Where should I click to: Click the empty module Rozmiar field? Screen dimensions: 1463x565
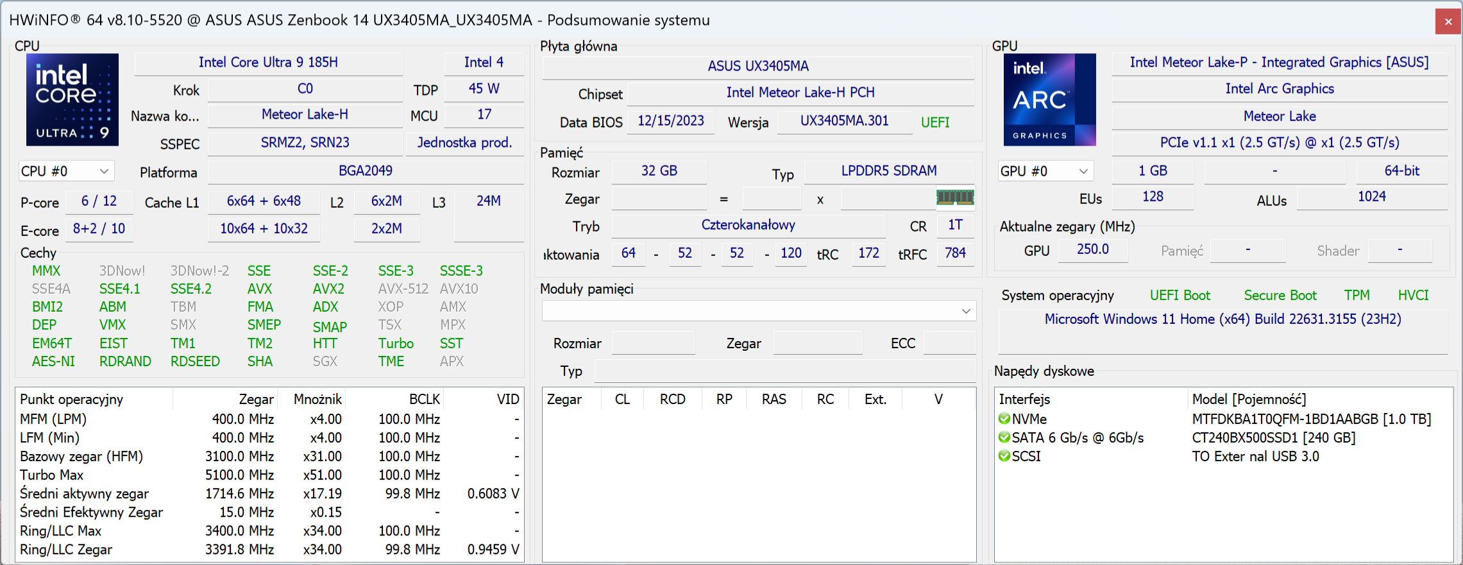[x=654, y=343]
